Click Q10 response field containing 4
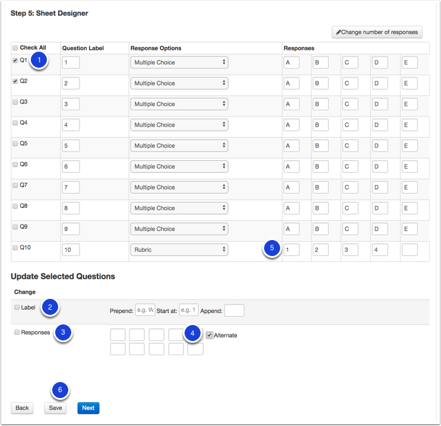Screen dimensions: 441x426 380,250
